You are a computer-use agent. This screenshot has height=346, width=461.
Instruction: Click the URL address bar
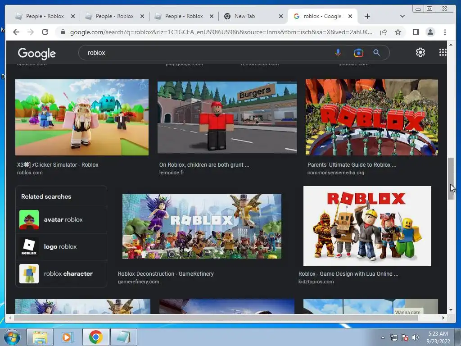(221, 32)
